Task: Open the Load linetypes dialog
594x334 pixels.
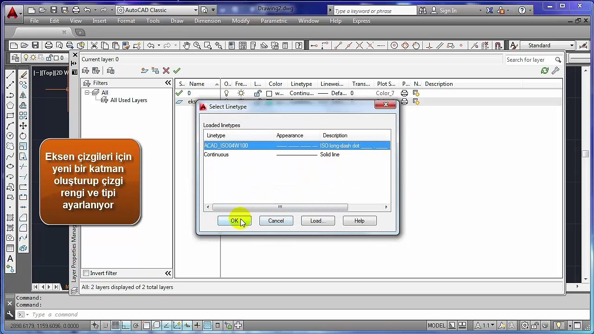Action: coord(318,221)
